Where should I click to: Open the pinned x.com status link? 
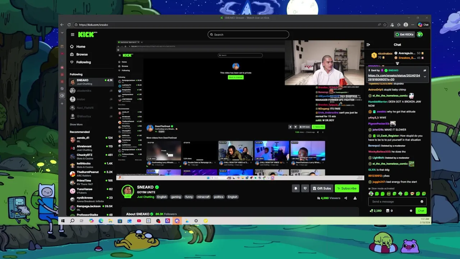tap(394, 77)
